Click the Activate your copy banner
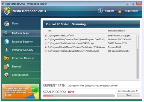 pyautogui.click(x=20, y=91)
